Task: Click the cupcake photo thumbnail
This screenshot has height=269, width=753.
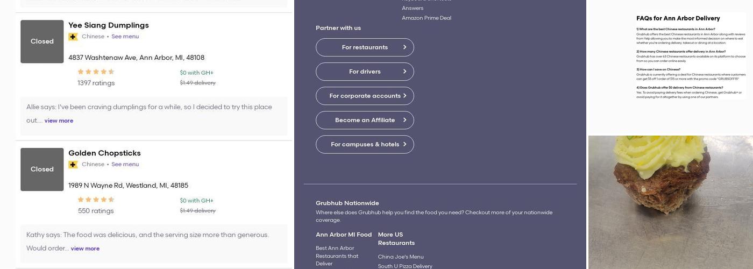Action: (670, 202)
